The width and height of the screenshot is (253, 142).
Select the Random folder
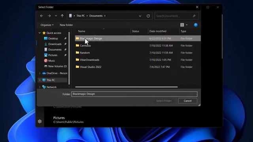point(138,52)
